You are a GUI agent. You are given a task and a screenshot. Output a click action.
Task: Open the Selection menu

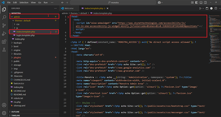pos(24,3)
